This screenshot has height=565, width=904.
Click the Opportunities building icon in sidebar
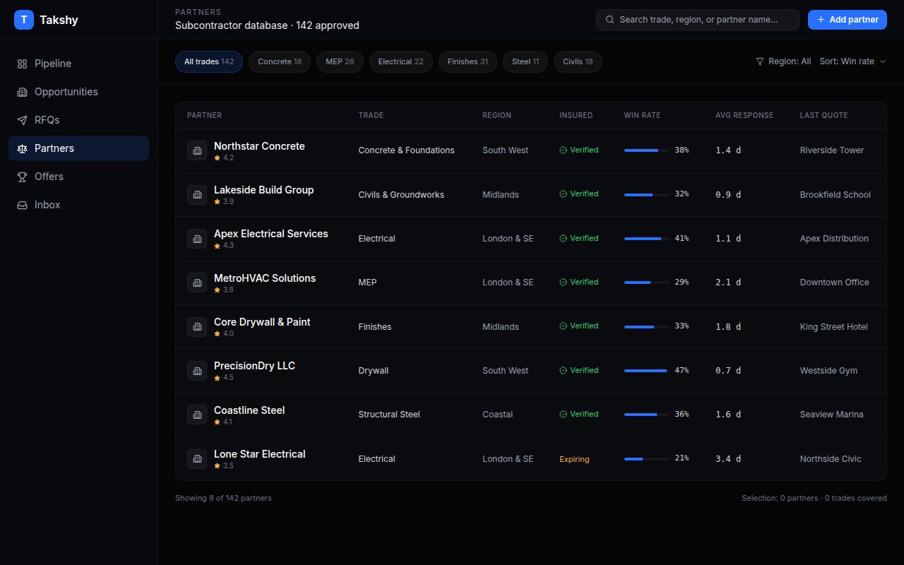(x=22, y=92)
